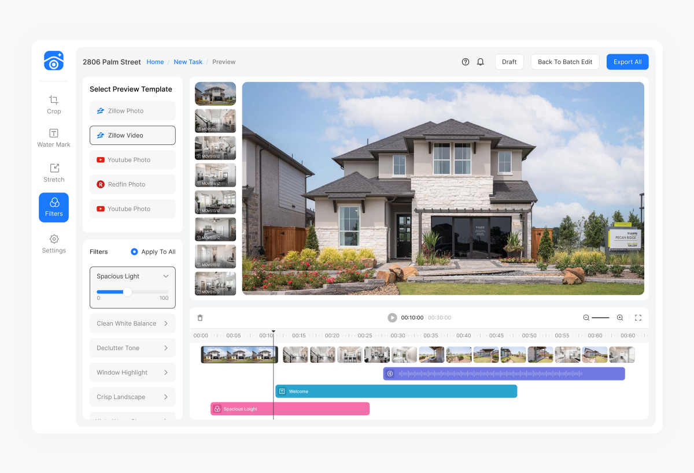
Task: Play the timeline preview
Action: click(392, 318)
